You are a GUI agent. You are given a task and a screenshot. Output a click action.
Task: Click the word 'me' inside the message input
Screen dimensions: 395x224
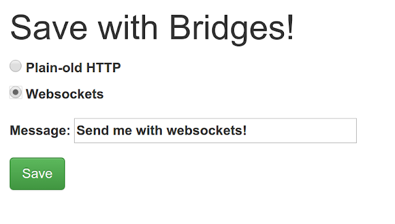click(122, 131)
